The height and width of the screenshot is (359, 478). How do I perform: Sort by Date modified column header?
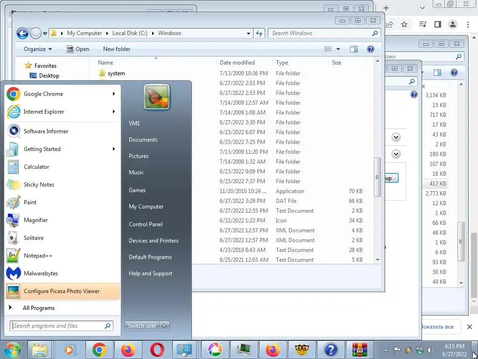[237, 63]
